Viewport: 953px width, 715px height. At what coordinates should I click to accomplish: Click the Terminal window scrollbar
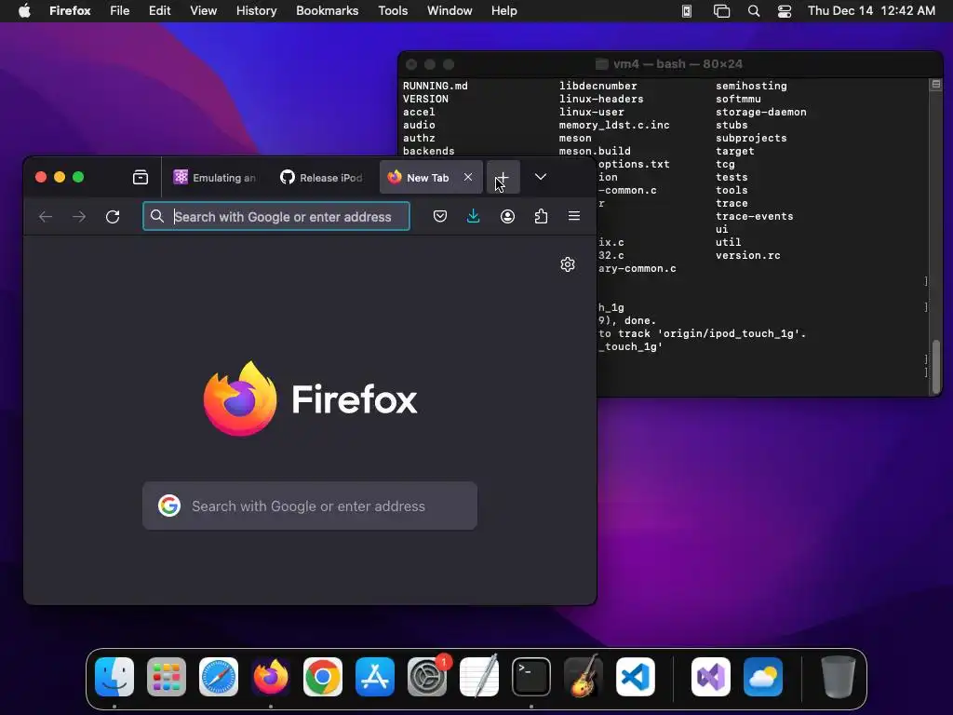click(936, 367)
